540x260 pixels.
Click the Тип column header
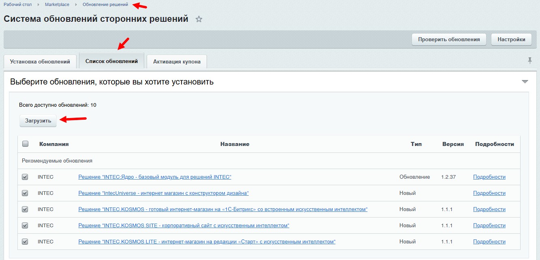pos(416,144)
